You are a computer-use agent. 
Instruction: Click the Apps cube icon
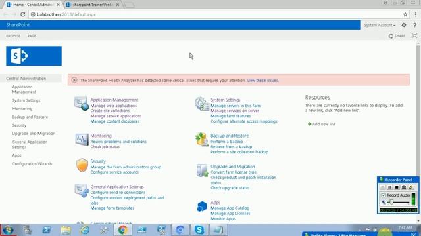click(202, 206)
